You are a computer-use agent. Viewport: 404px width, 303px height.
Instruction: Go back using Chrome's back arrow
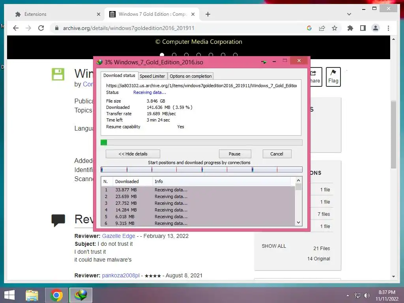(16, 28)
